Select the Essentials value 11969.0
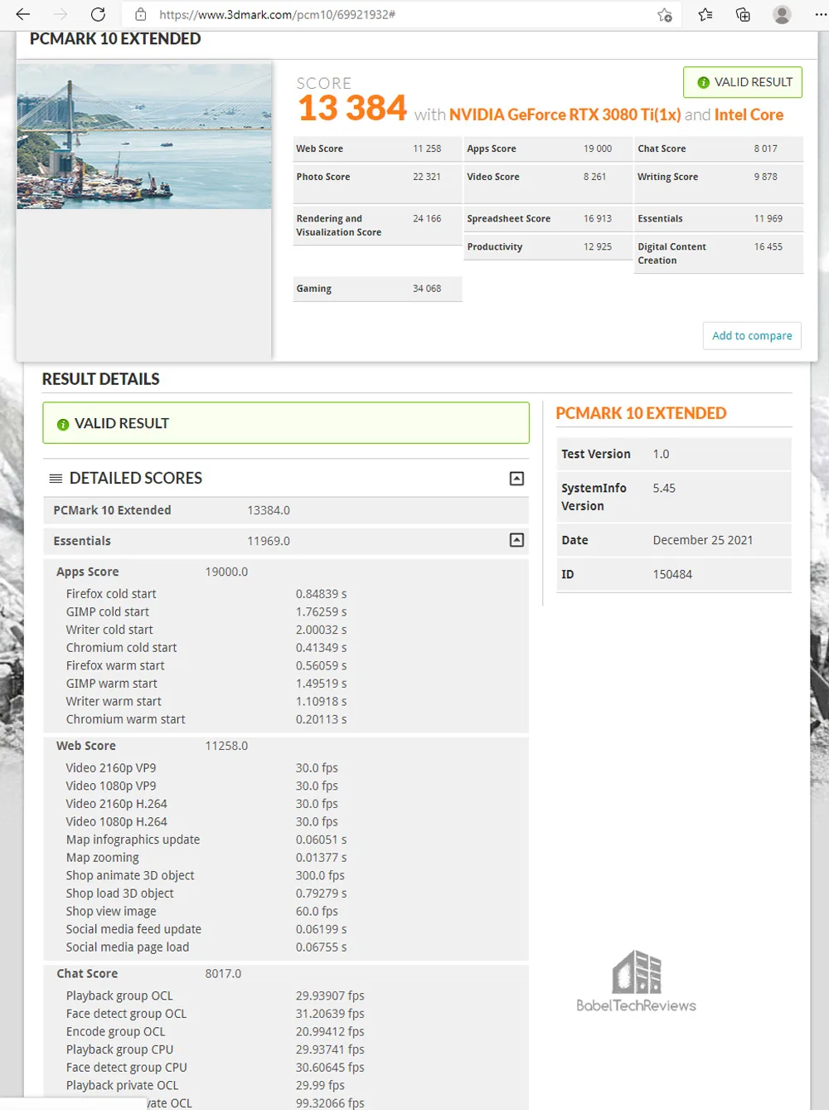 click(x=269, y=541)
